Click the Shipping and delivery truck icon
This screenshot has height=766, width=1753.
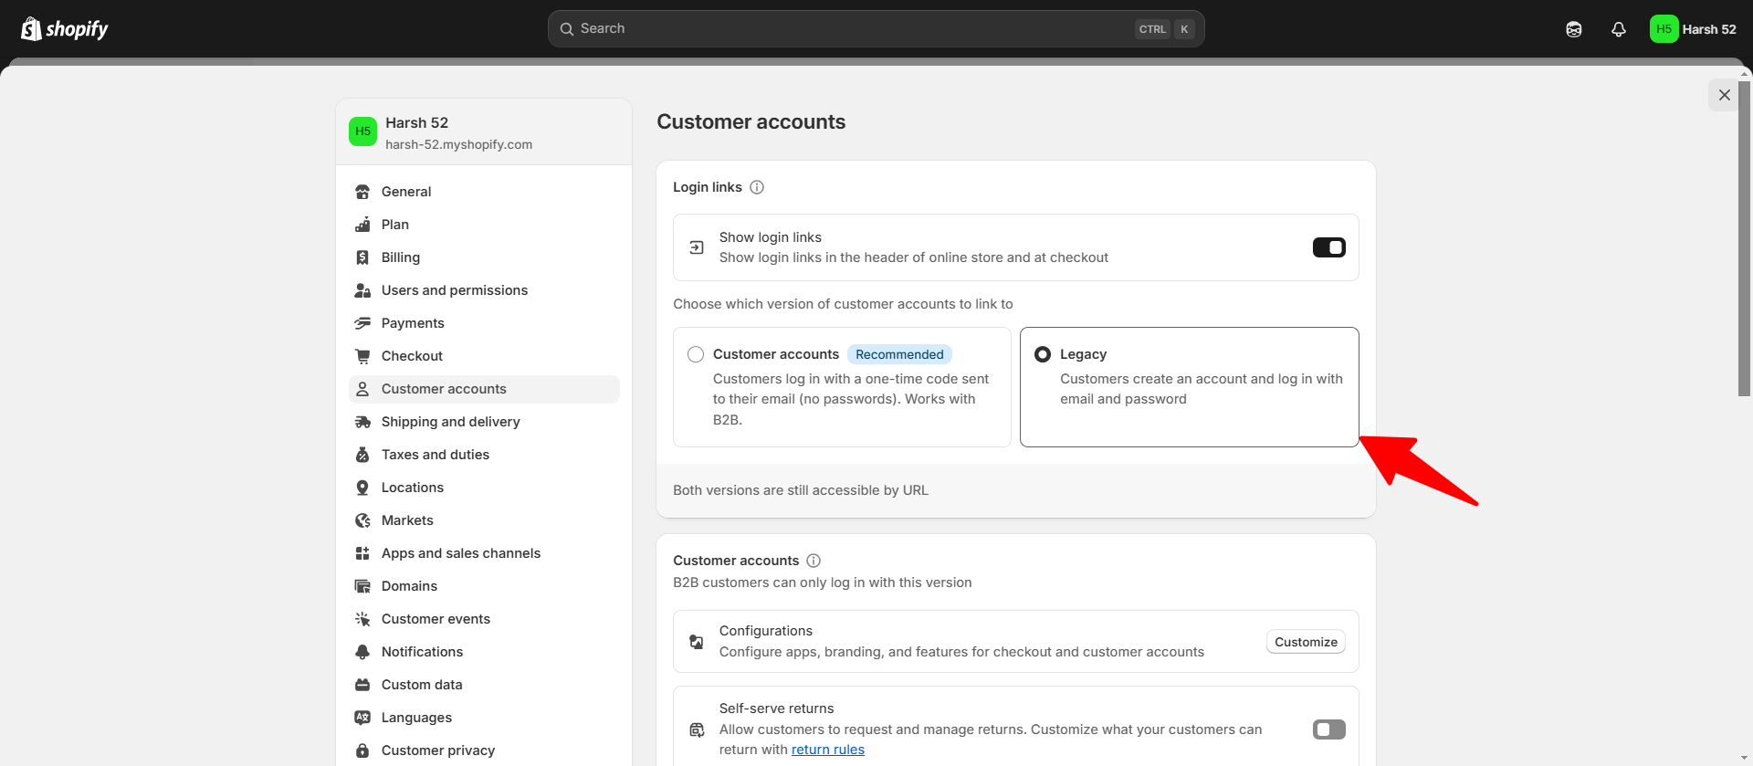(362, 422)
